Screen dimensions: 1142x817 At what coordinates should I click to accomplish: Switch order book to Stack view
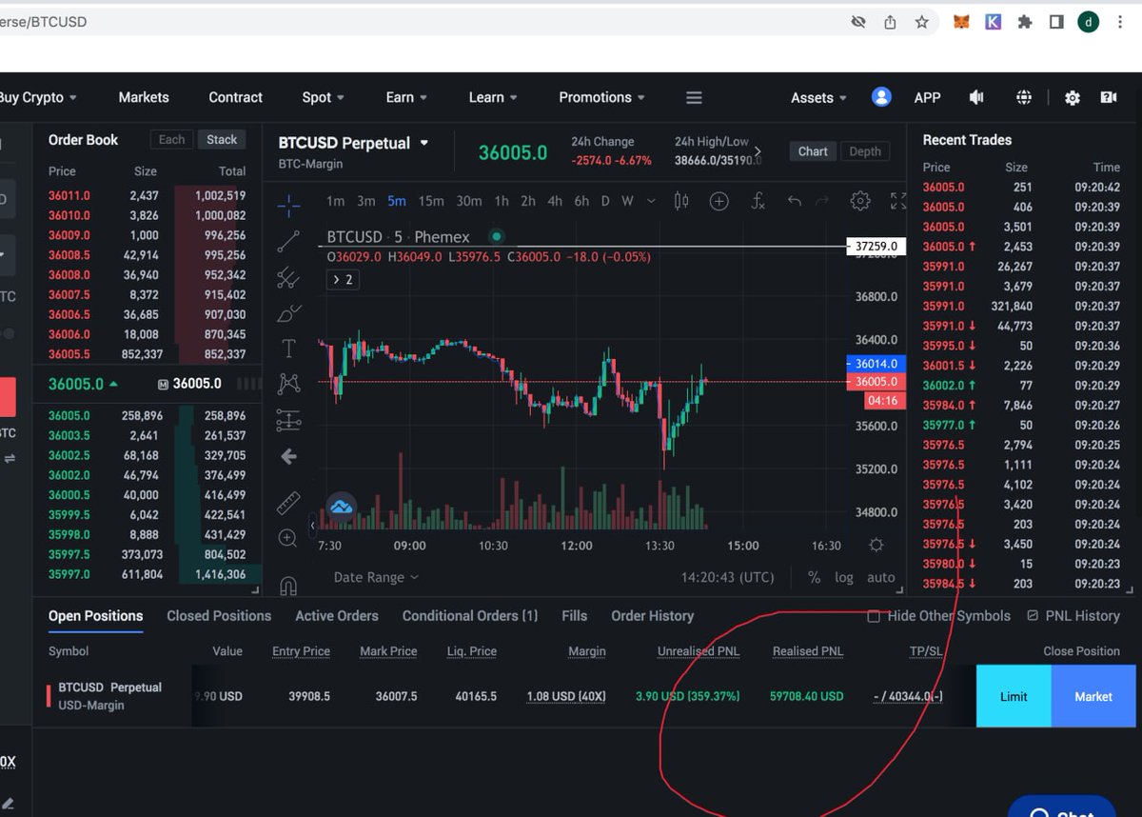(222, 139)
